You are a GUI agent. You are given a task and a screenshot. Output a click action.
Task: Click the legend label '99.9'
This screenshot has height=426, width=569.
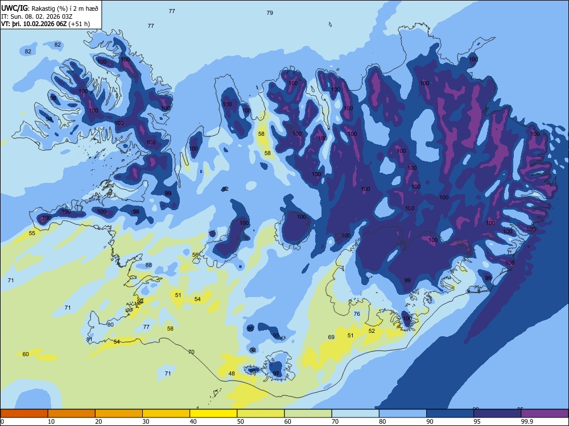(x=527, y=421)
